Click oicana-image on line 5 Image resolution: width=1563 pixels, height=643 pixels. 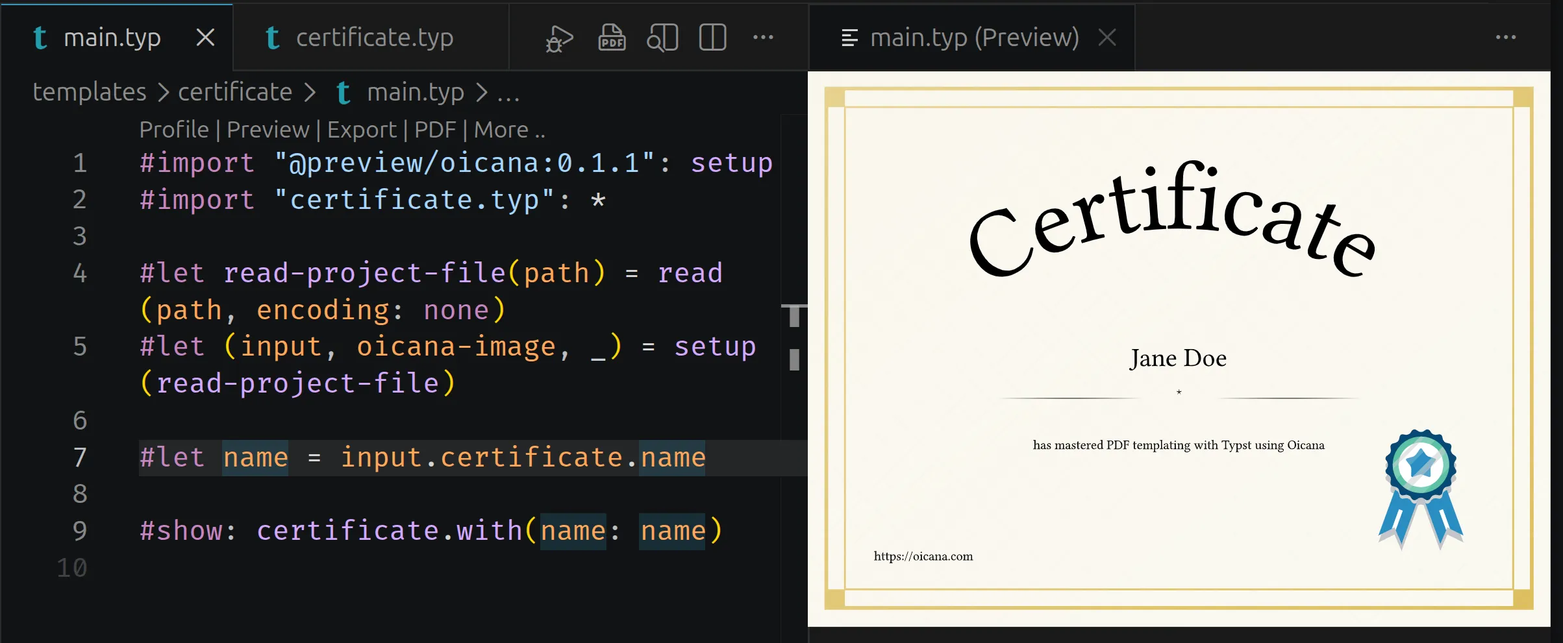point(456,346)
